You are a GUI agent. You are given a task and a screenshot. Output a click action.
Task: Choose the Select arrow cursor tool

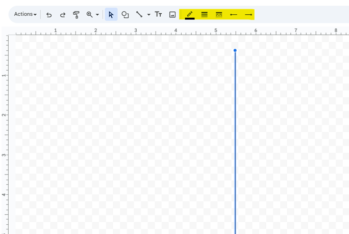[111, 15]
